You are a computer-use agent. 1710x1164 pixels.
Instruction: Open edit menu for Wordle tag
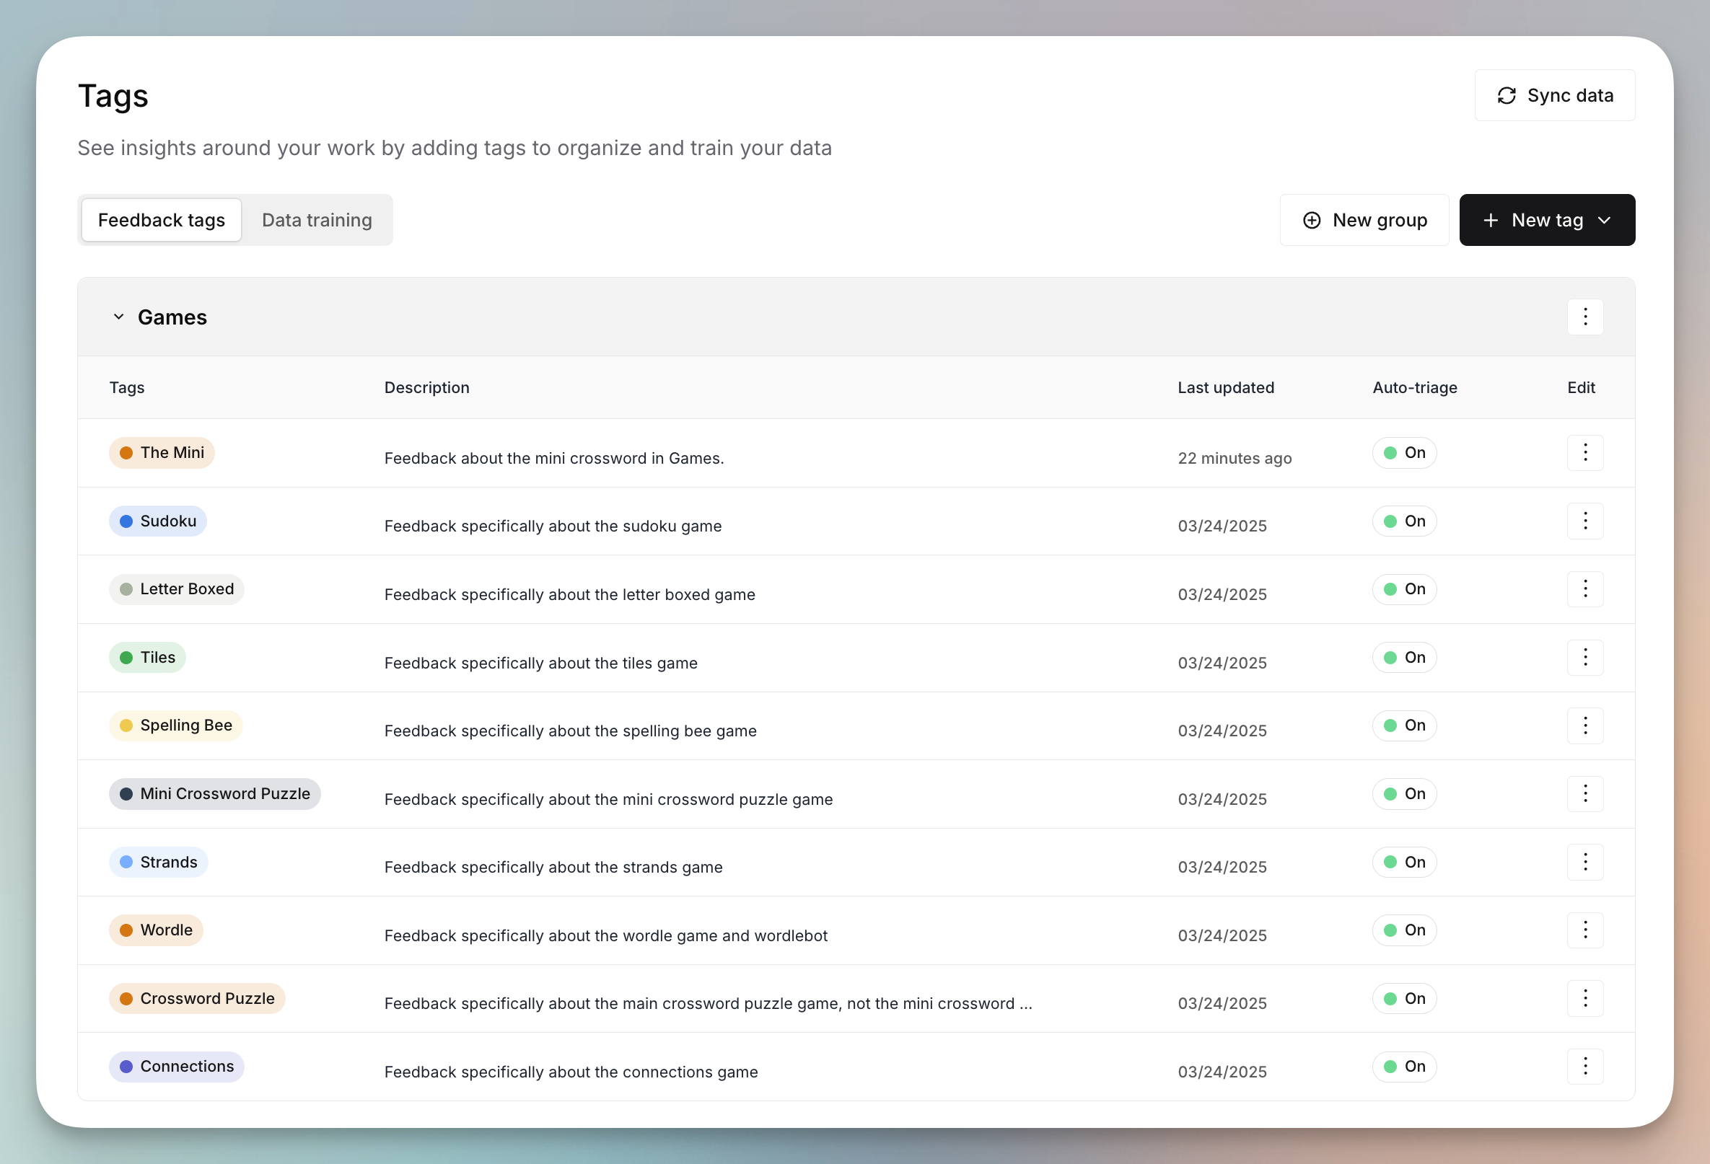point(1585,930)
